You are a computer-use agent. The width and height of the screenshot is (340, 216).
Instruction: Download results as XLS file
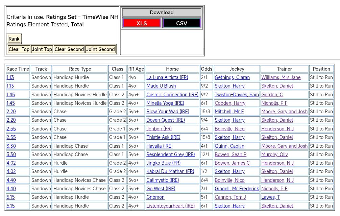(142, 23)
